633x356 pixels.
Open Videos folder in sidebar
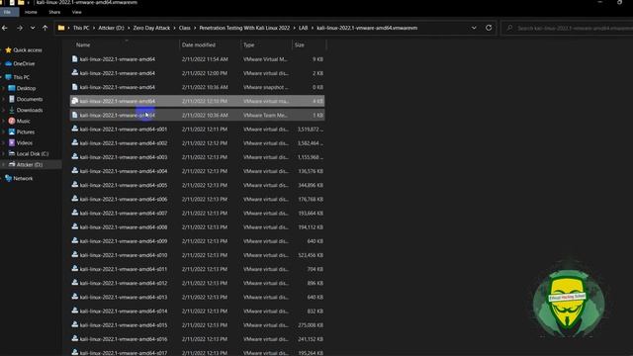25,142
